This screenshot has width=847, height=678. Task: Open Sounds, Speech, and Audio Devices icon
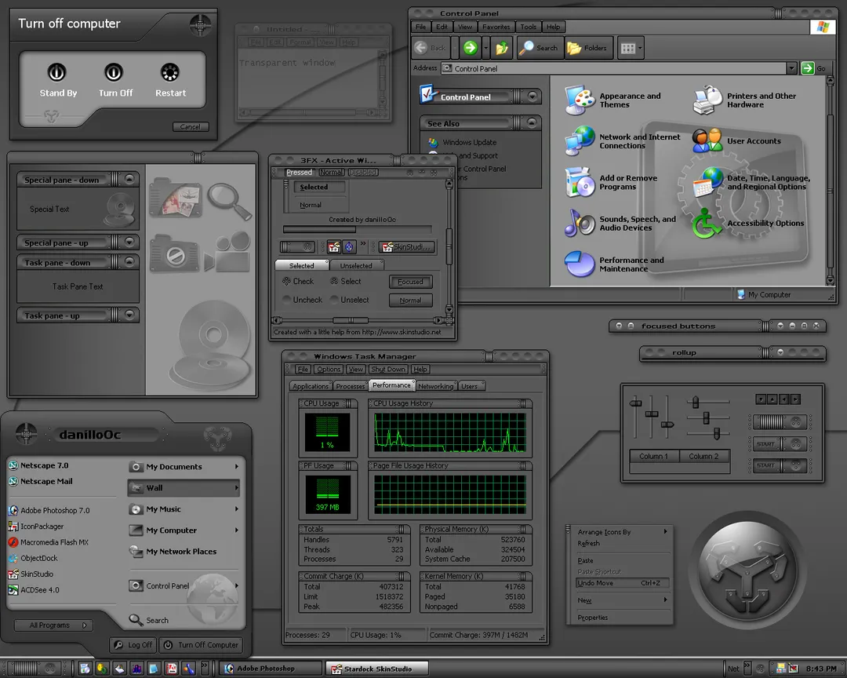pos(580,224)
